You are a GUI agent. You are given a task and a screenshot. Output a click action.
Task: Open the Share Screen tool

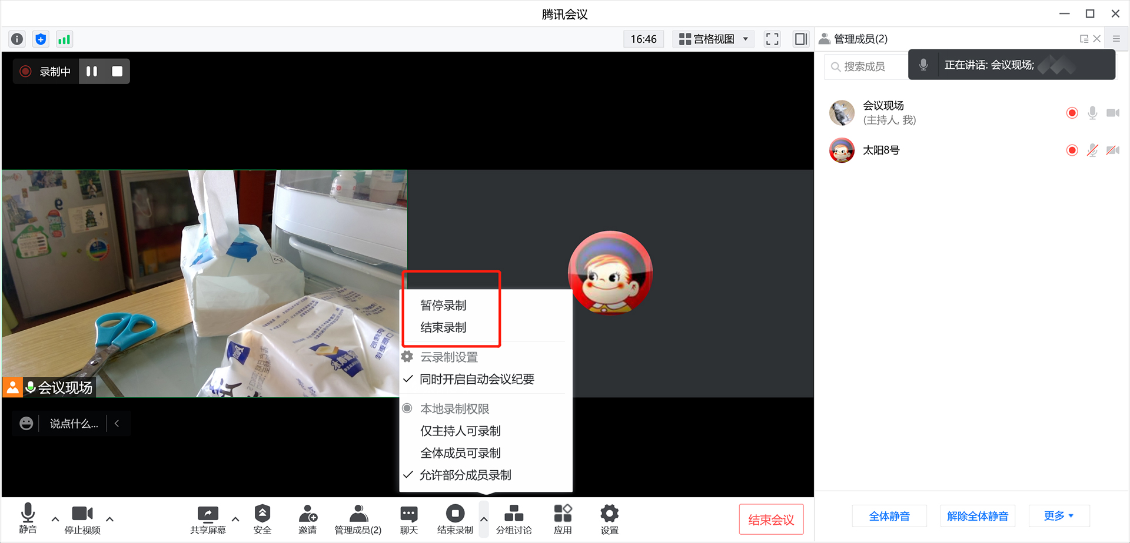click(x=208, y=520)
